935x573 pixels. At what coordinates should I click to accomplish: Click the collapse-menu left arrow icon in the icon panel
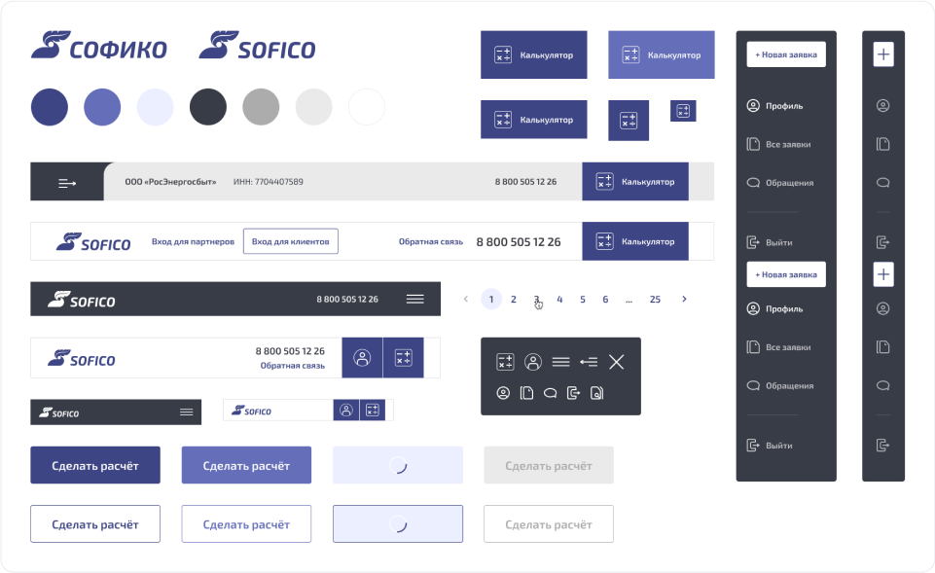click(x=588, y=362)
